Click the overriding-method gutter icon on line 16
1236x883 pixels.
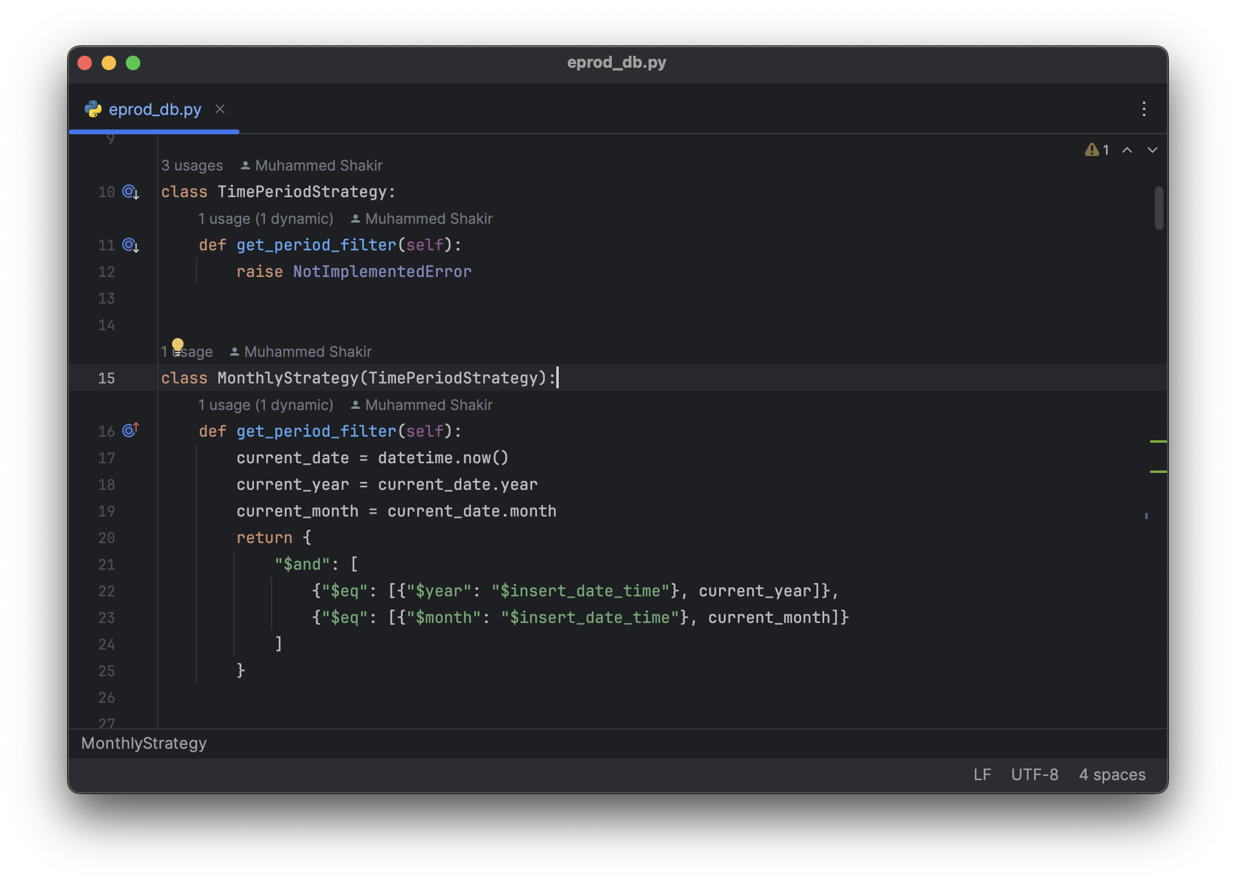(x=131, y=430)
